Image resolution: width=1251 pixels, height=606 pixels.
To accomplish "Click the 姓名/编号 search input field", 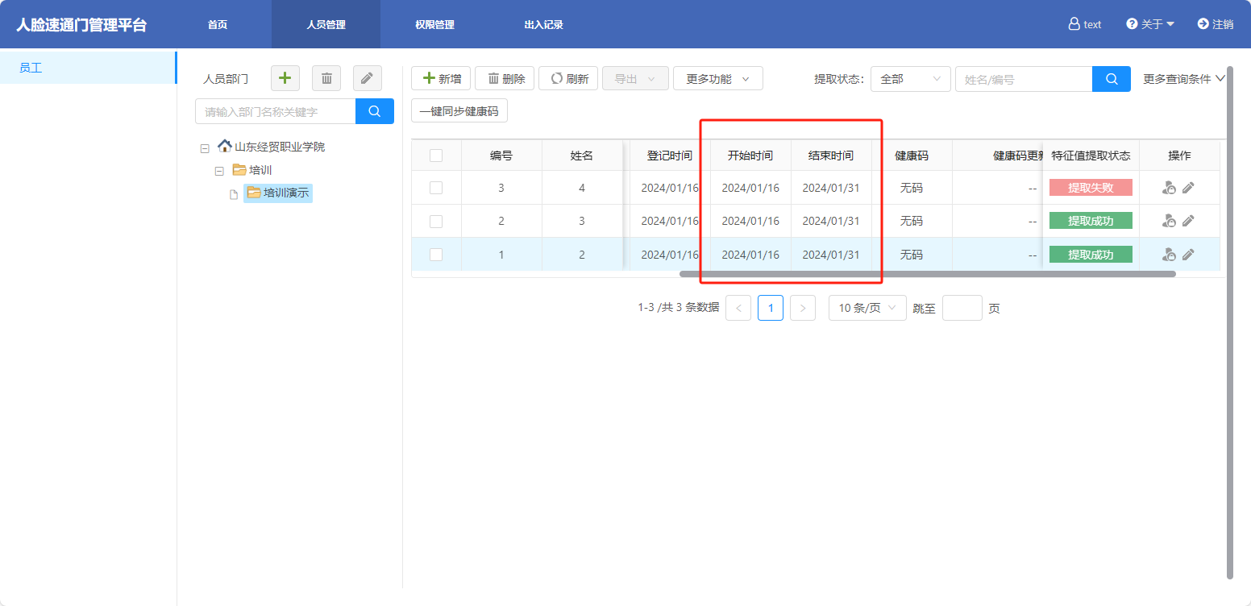I will click(1023, 79).
